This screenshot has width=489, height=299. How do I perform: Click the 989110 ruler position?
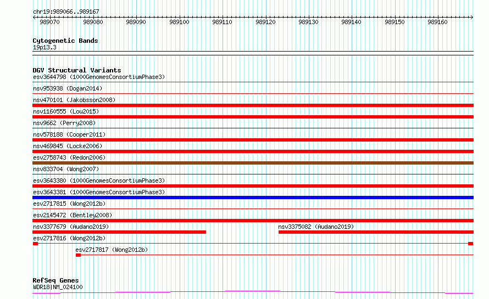click(223, 22)
